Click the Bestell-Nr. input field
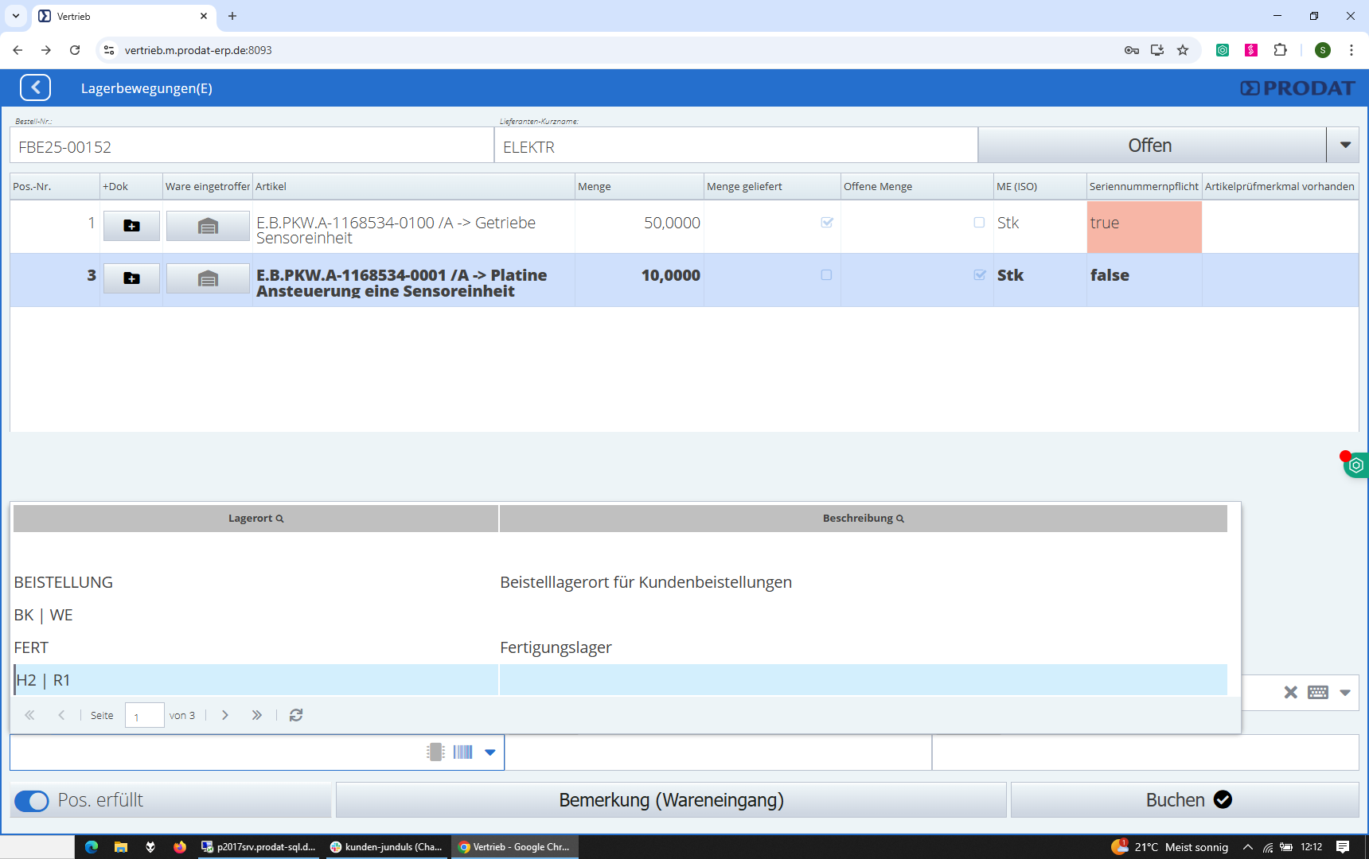This screenshot has height=859, width=1369. pyautogui.click(x=252, y=147)
